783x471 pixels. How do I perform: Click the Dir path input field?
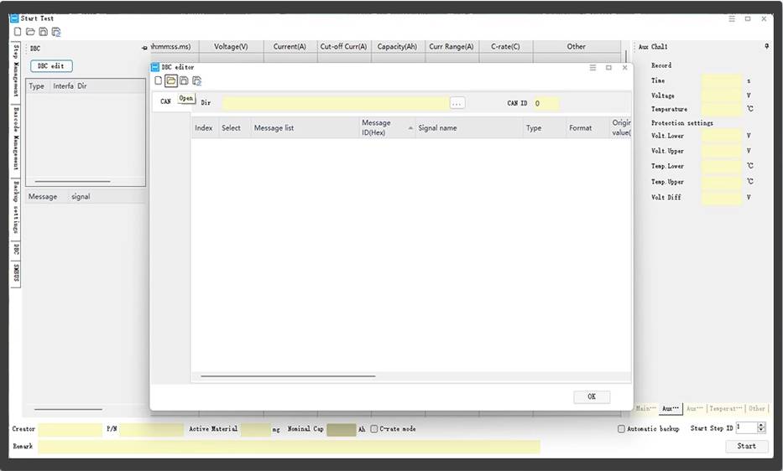(336, 103)
